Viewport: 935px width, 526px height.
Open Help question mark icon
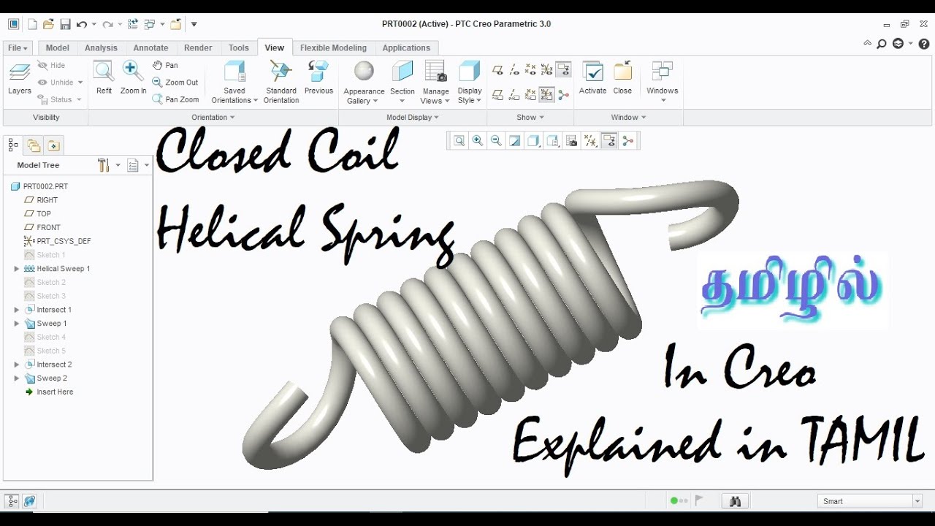tap(924, 44)
